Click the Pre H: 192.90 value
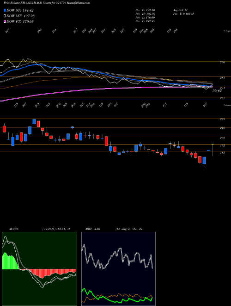Image resolution: width=231 pixels, height=306 pixels. (145, 14)
